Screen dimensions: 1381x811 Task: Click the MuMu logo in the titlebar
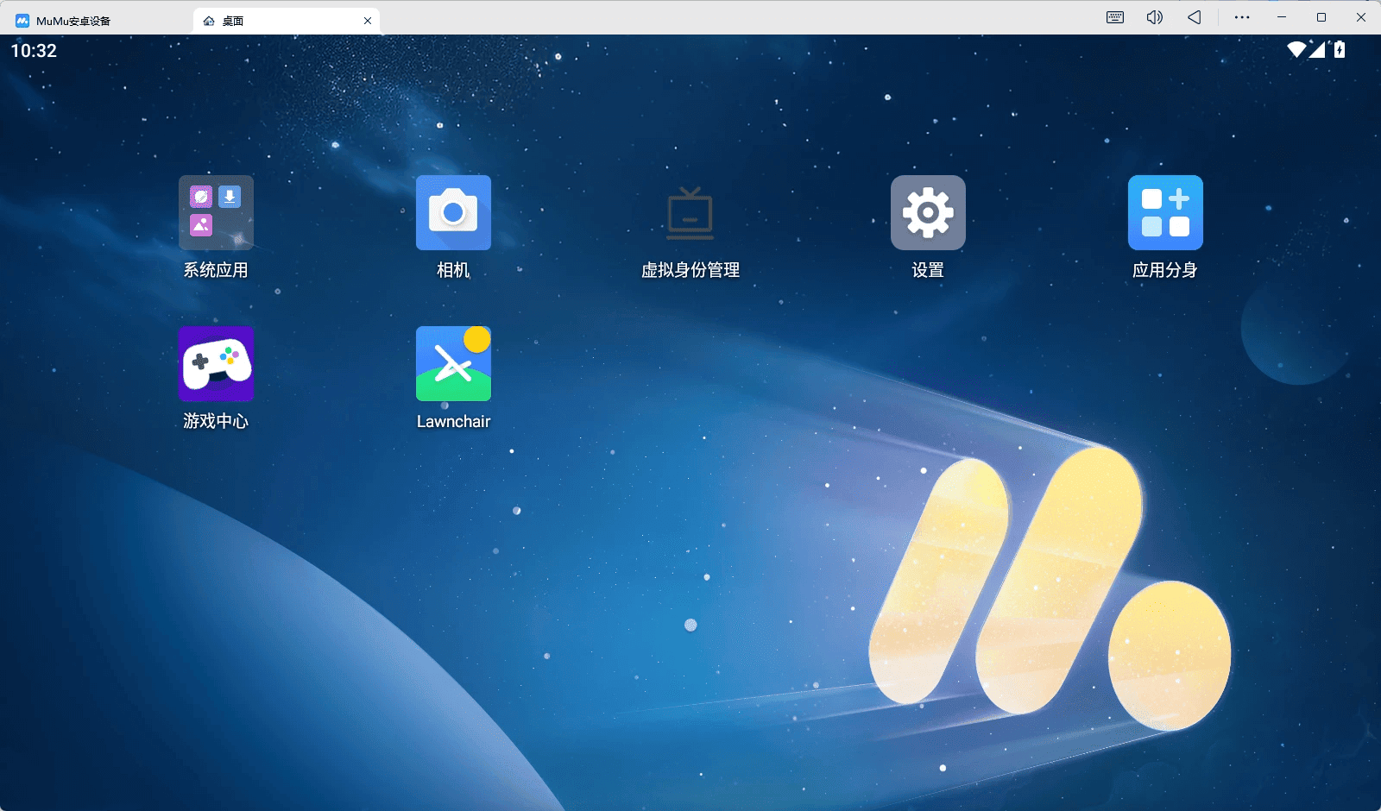point(19,19)
